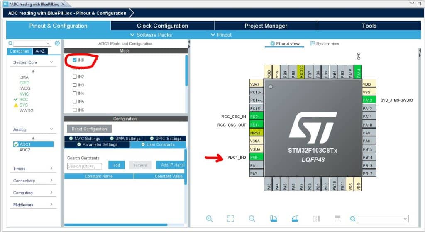
Task: Click the peripheral search magnifier icon
Action: pyautogui.click(x=10, y=43)
